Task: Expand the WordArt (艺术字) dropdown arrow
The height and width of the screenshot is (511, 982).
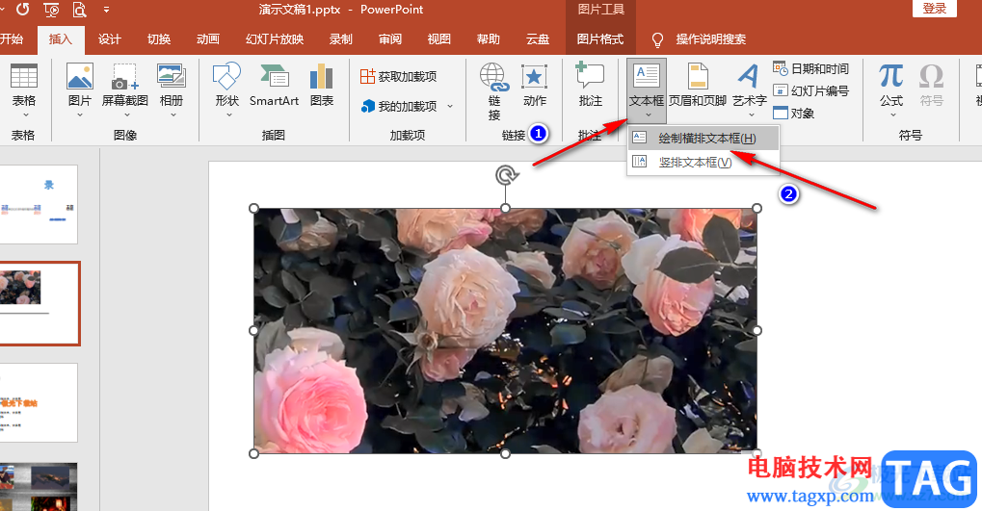Action: coord(751,115)
